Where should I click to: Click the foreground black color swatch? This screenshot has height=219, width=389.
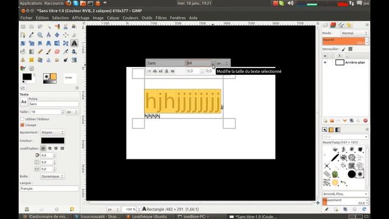click(x=27, y=77)
